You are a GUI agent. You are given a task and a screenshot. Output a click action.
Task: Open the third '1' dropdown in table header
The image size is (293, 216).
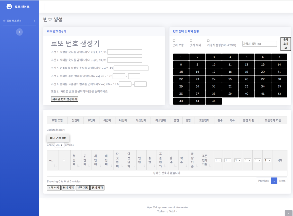pyautogui.click(x=238, y=160)
